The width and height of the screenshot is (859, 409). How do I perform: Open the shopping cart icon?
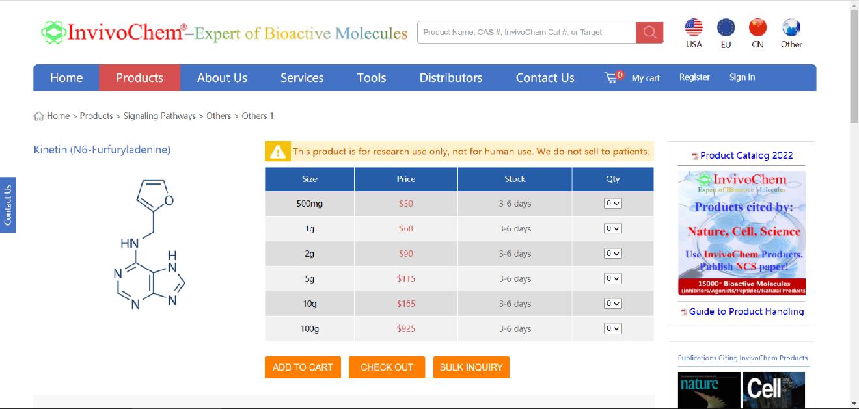pos(611,77)
